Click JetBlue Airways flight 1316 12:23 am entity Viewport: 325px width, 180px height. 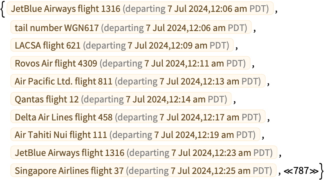[144, 153]
